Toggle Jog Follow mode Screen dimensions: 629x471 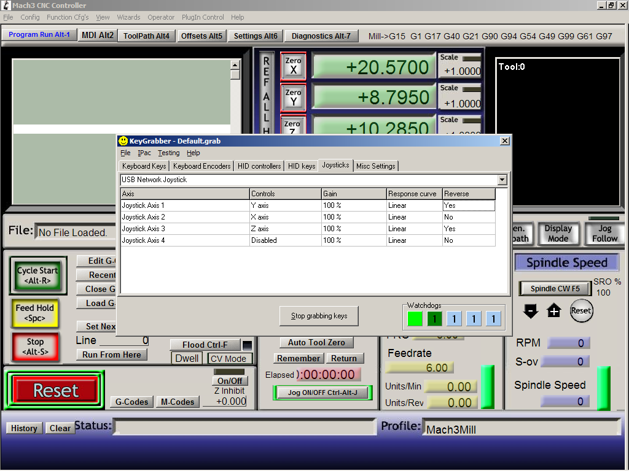(604, 234)
